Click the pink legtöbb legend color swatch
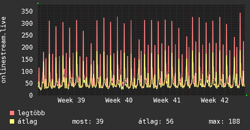This screenshot has height=130, width=250. (12, 113)
